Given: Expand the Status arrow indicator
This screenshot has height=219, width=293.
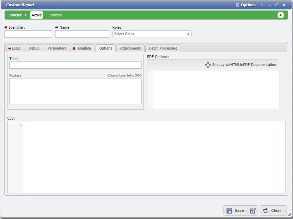Looking at the screenshot, I should [x=25, y=15].
